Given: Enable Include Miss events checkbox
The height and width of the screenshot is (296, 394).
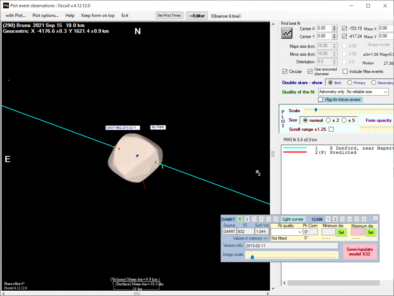Looking at the screenshot, I should pyautogui.click(x=345, y=71).
